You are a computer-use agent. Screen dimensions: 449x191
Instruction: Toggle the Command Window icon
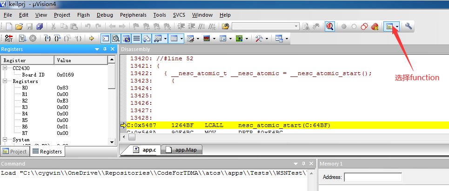106,38
